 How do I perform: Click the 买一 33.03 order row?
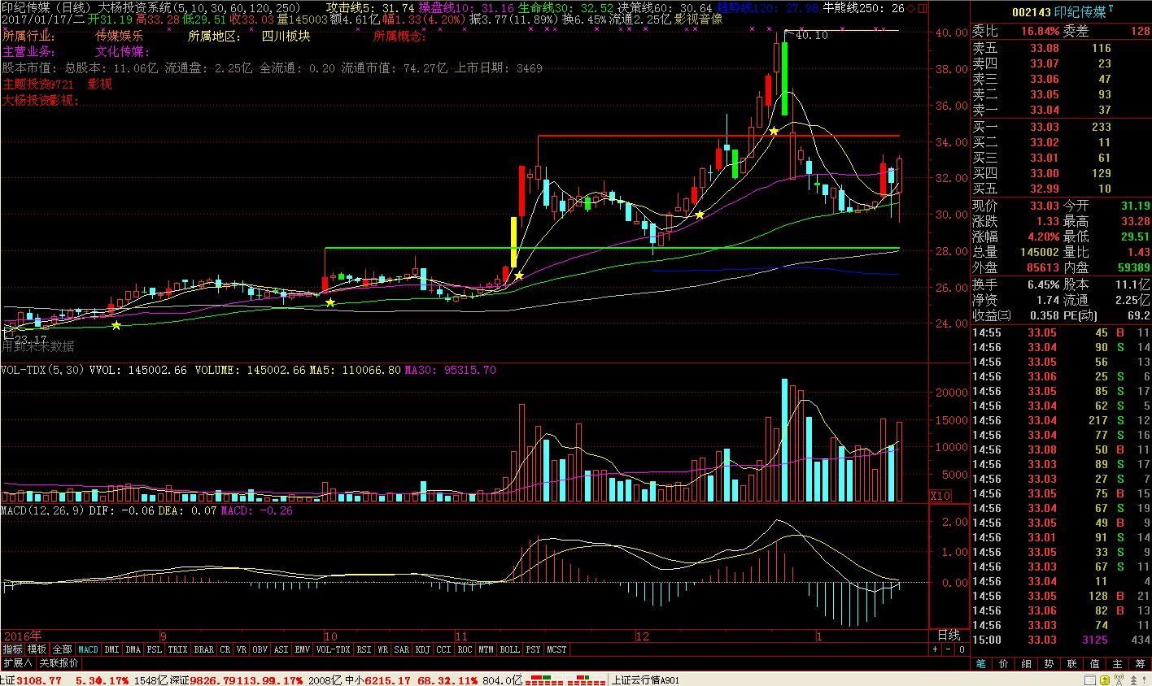1061,127
